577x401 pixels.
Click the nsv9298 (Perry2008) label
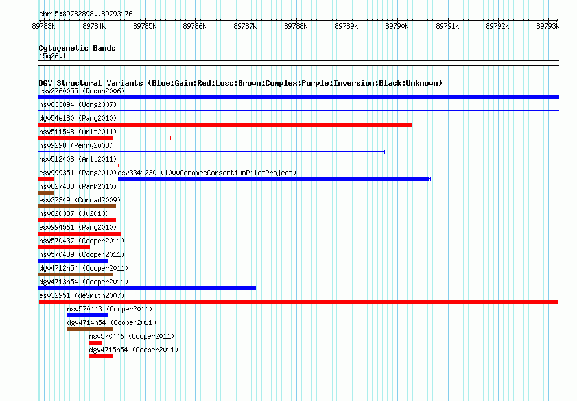click(x=76, y=145)
